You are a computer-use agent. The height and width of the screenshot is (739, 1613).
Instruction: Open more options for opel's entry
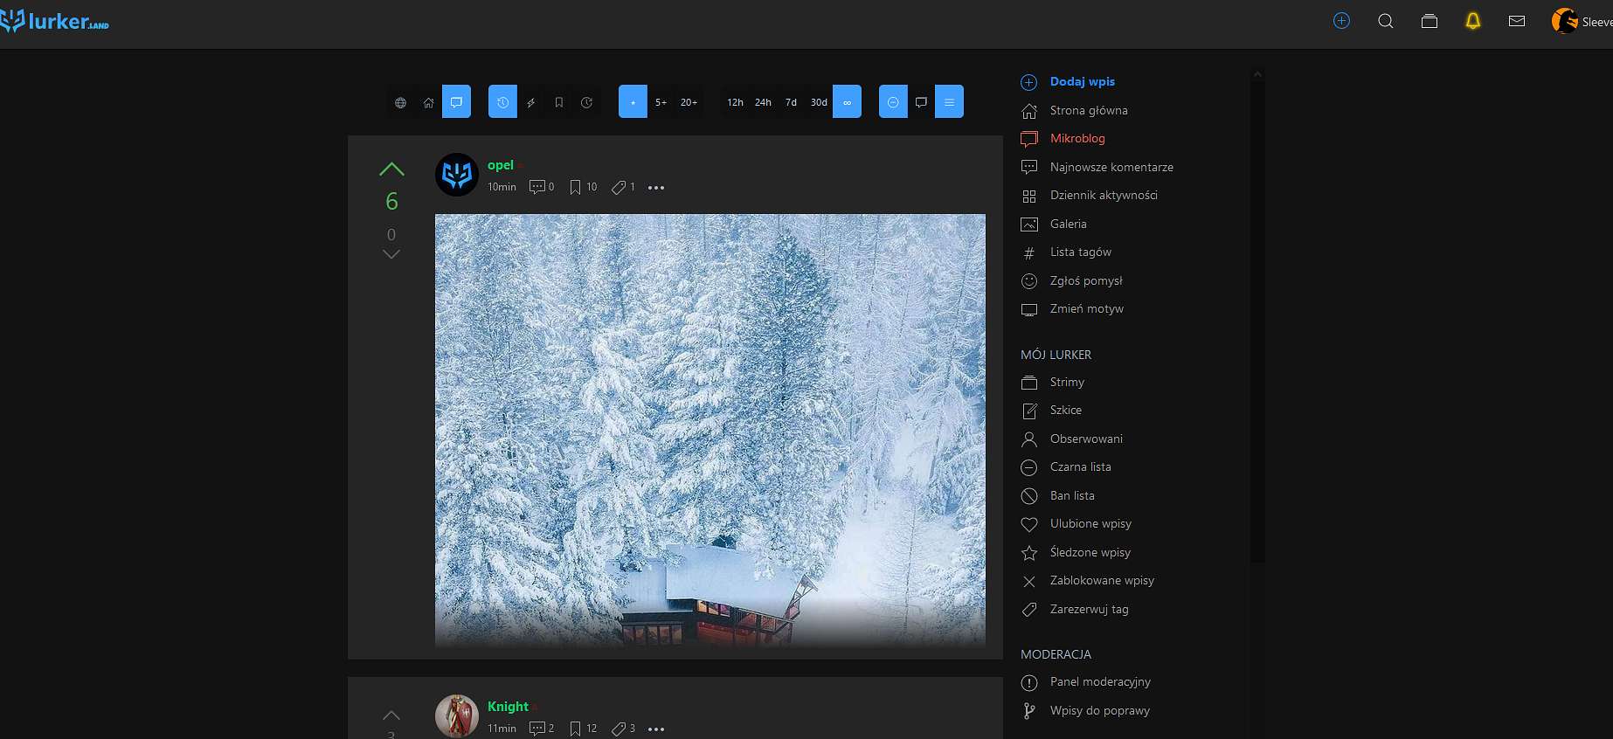click(656, 188)
